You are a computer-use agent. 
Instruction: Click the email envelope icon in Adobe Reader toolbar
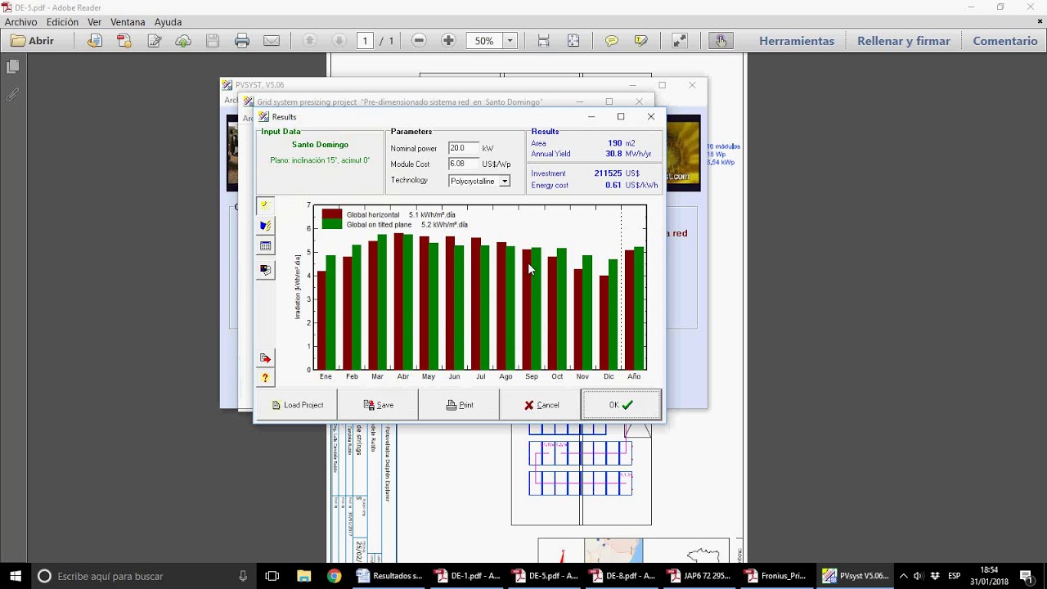pyautogui.click(x=272, y=41)
